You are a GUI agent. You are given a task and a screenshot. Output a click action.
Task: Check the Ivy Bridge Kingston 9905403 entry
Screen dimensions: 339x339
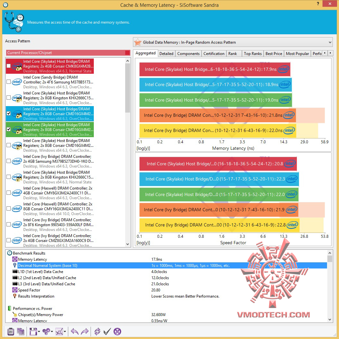(9, 224)
